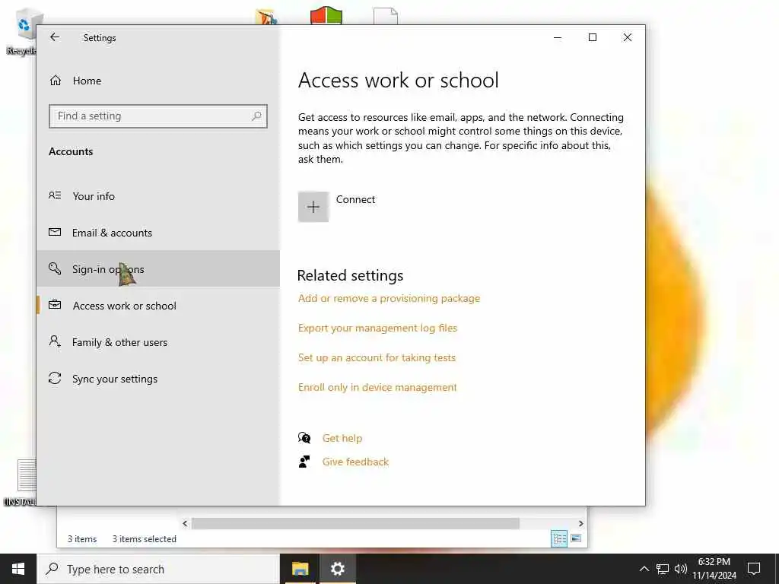Switch File Explorer to large icons view

click(x=576, y=538)
